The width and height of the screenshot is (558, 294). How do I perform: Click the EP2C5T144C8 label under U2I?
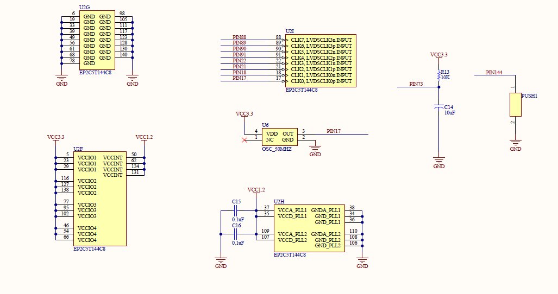pos(302,90)
